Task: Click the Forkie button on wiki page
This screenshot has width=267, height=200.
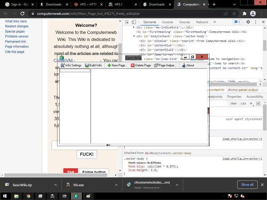Action: coord(94,171)
